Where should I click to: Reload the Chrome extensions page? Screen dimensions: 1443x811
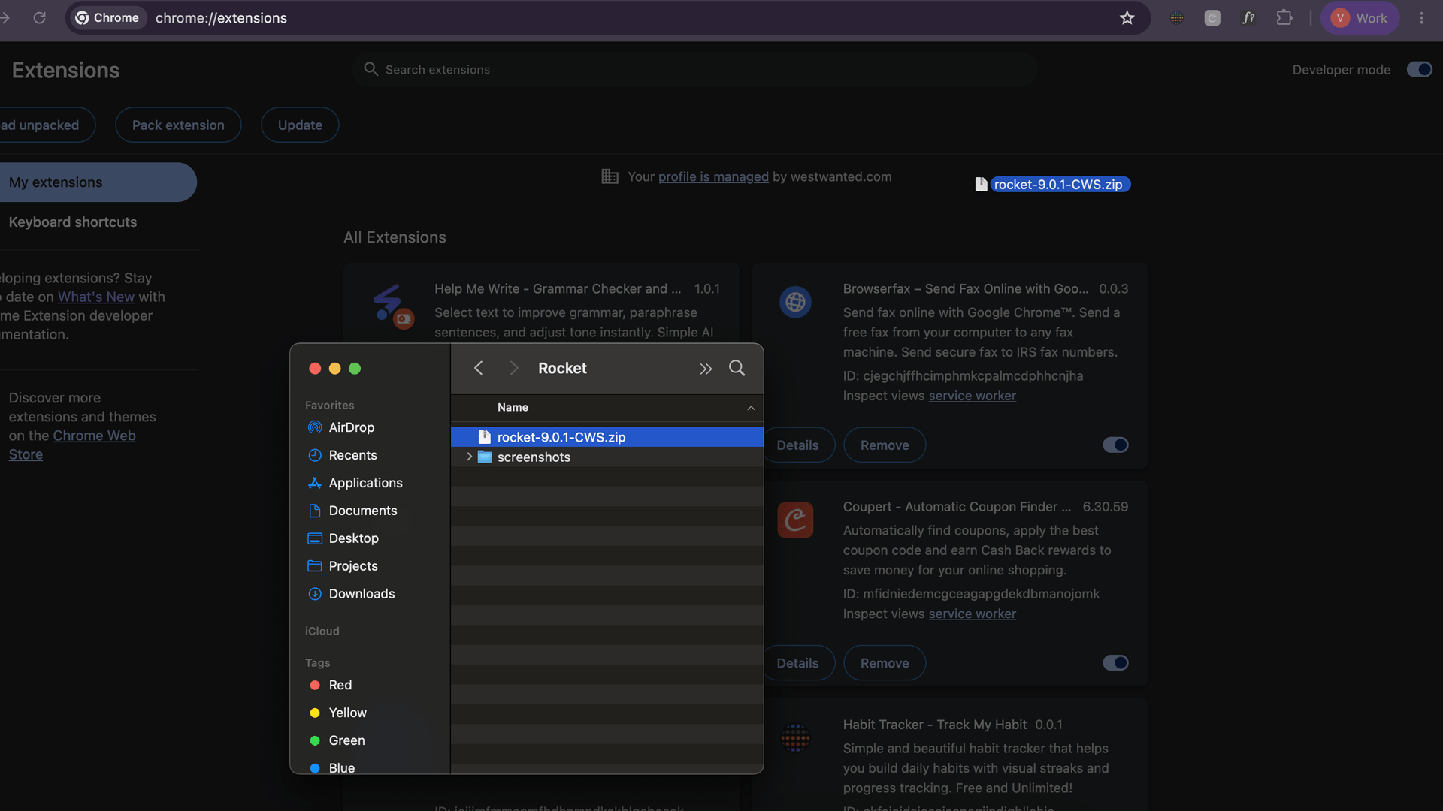pyautogui.click(x=40, y=18)
